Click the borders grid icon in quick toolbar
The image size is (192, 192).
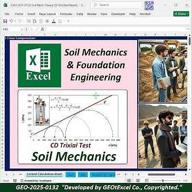[x=60, y=21]
